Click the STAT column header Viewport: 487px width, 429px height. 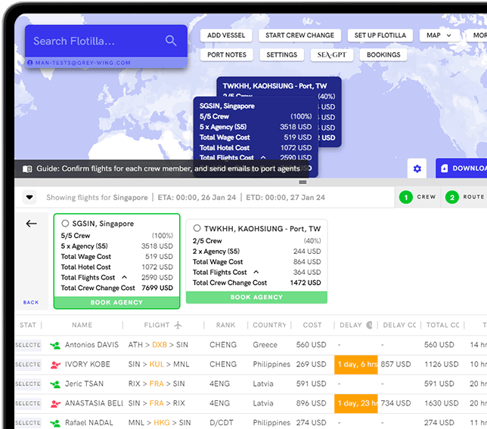(28, 325)
